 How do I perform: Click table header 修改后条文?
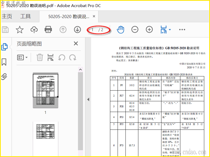[192, 78]
